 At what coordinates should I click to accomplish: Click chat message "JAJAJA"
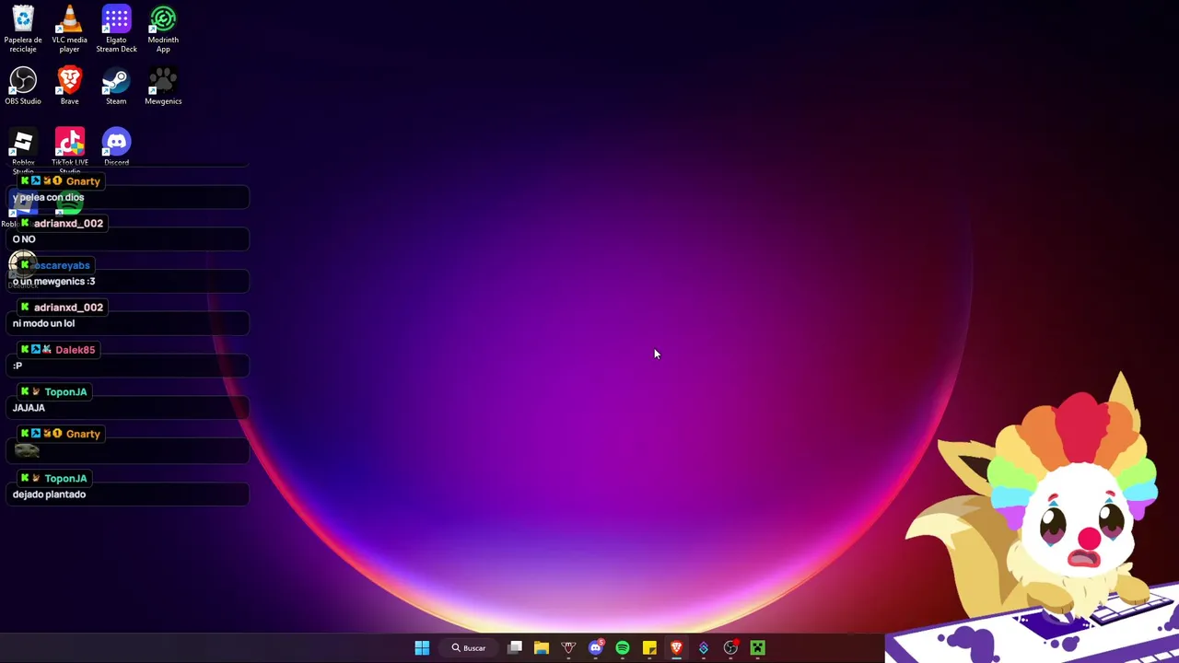[29, 408]
